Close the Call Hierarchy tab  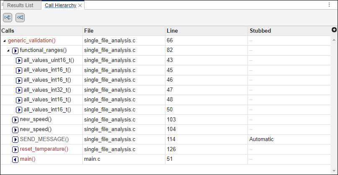coord(80,5)
